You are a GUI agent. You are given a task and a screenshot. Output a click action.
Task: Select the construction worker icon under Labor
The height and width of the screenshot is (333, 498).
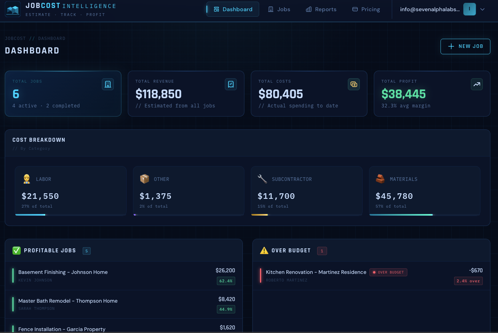26,179
